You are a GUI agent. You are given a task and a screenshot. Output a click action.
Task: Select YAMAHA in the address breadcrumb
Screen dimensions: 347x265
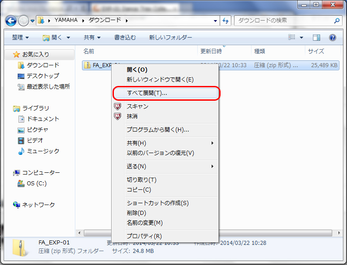66,20
